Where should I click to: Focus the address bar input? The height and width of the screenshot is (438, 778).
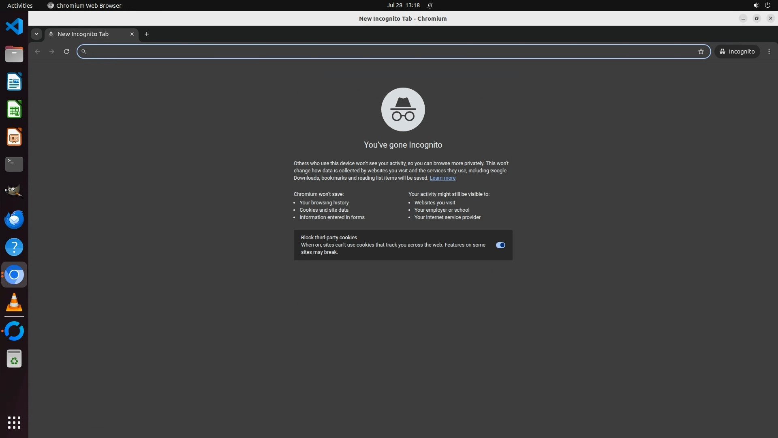tap(389, 52)
